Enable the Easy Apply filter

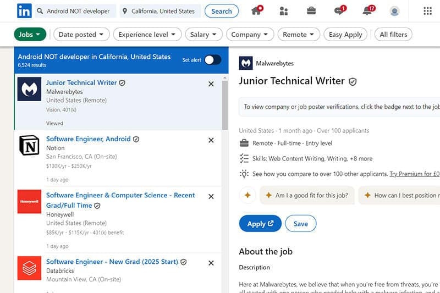[345, 35]
